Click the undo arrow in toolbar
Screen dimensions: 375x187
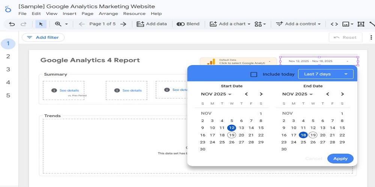[x=12, y=24]
